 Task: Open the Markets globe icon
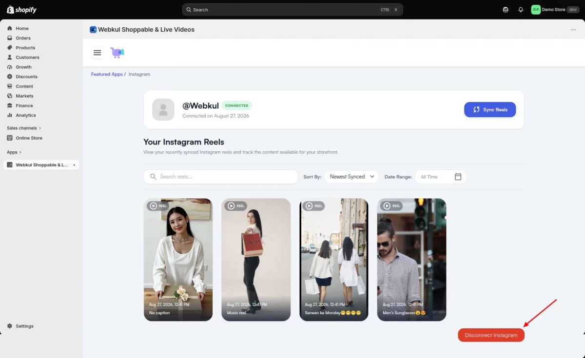10,96
